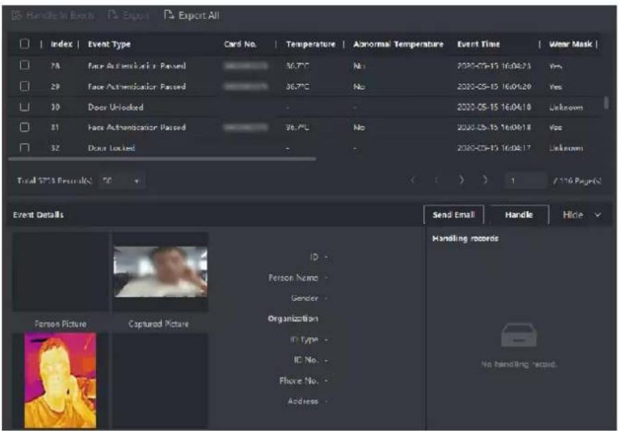The image size is (619, 431).
Task: Go to the previous page arrow
Action: tap(436, 180)
